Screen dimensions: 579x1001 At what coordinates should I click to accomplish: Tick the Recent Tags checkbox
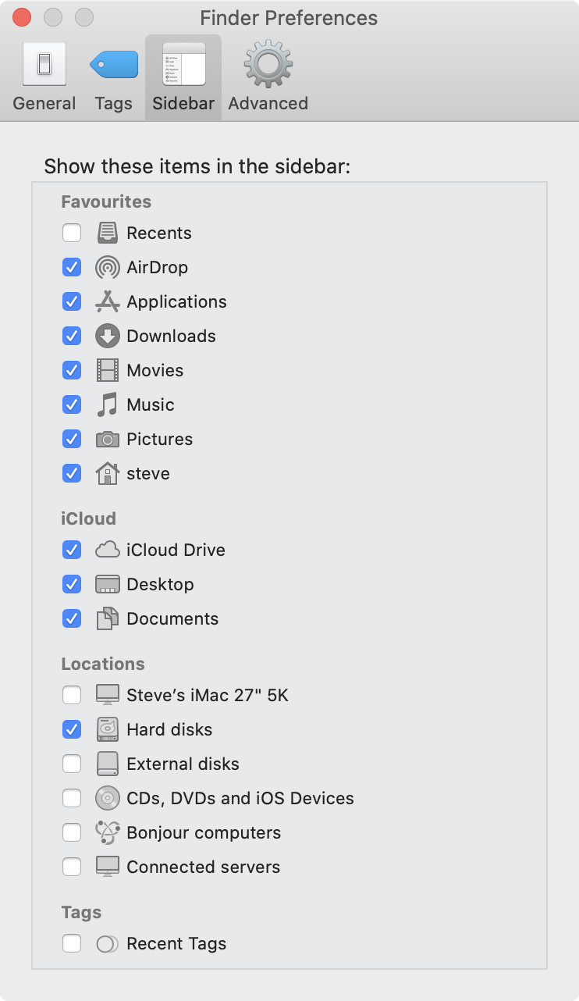(72, 944)
